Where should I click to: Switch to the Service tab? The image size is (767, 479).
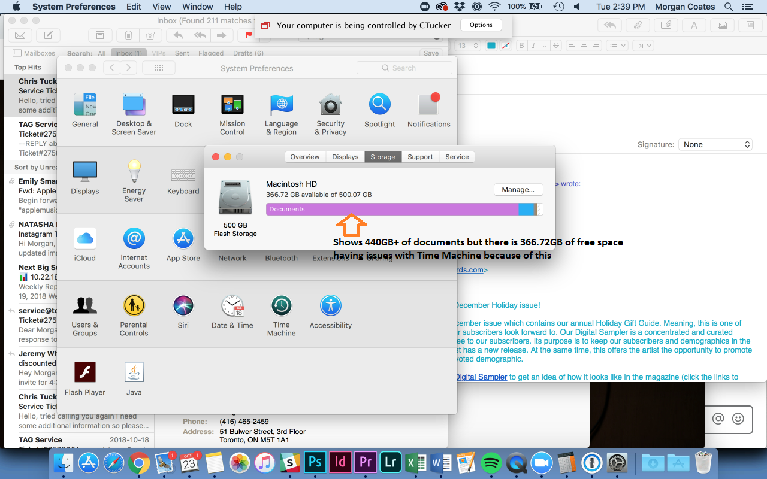457,157
